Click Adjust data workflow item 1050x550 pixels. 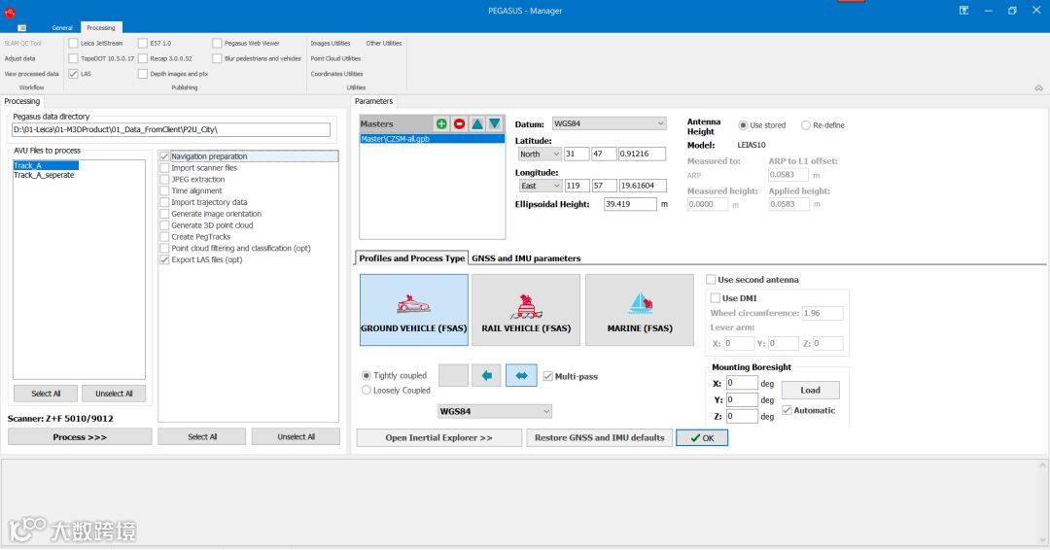[x=20, y=58]
